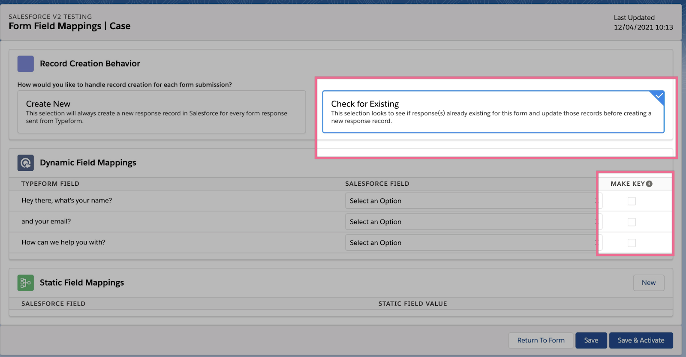Click the SALESFORCE FIELD header in Dynamic Mappings

coord(377,184)
